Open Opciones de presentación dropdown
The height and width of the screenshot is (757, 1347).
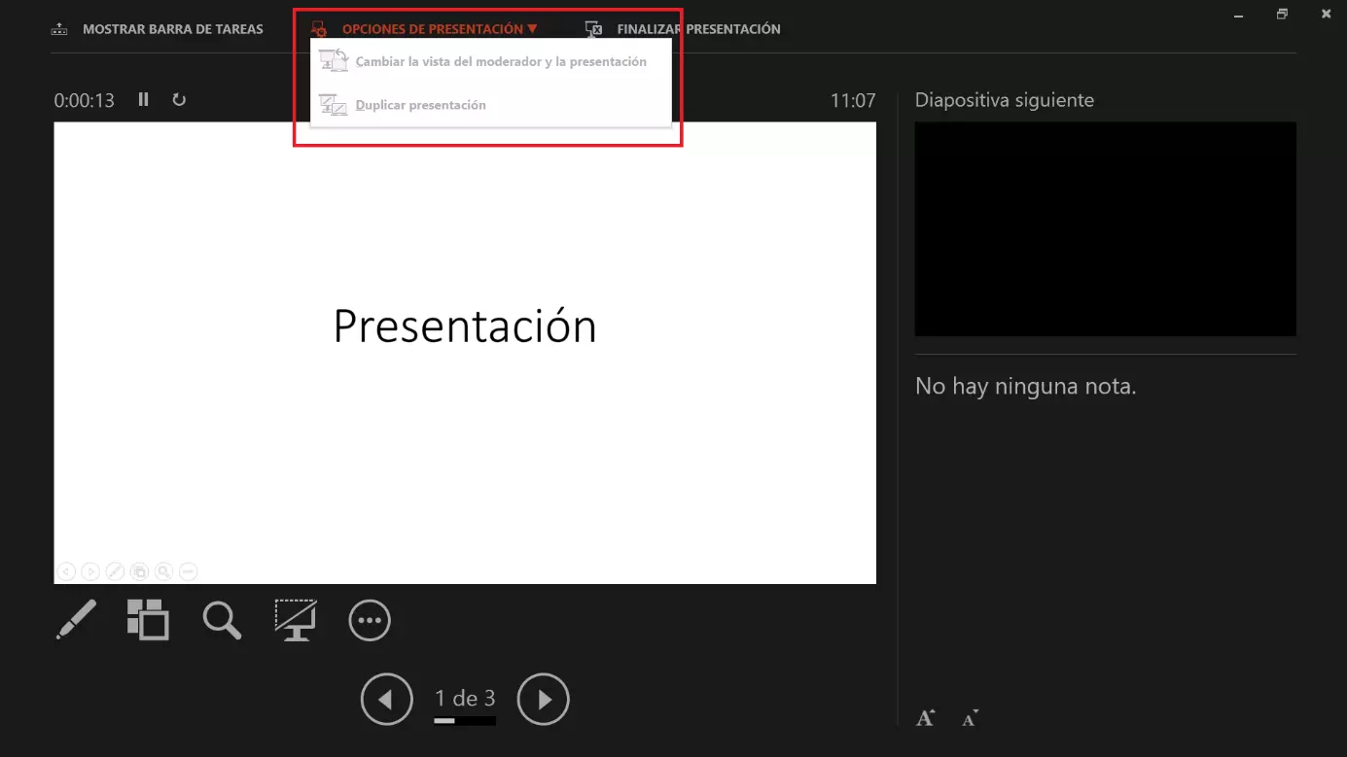pyautogui.click(x=439, y=29)
